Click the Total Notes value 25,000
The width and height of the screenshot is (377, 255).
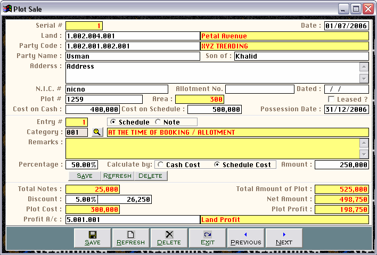coord(93,189)
